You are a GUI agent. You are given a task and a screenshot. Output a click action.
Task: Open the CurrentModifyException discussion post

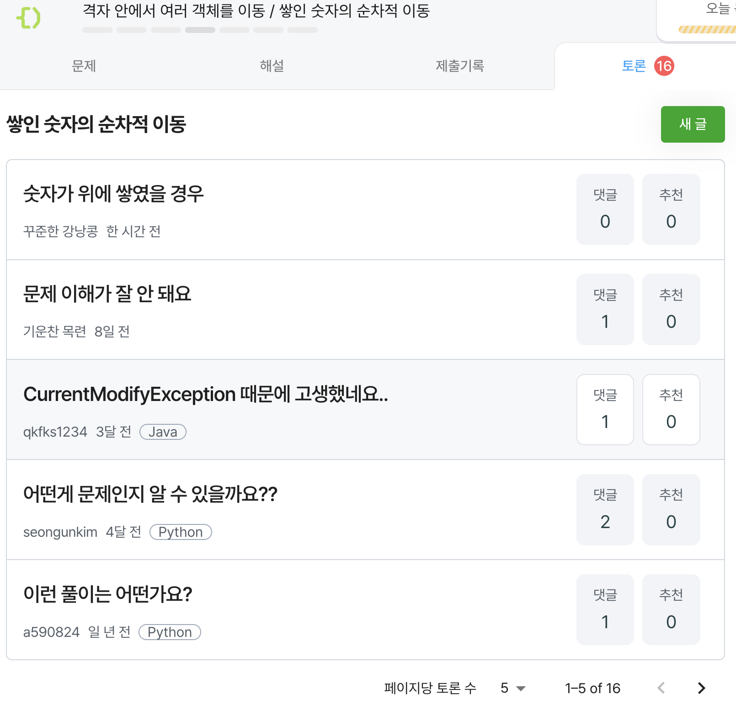click(206, 394)
